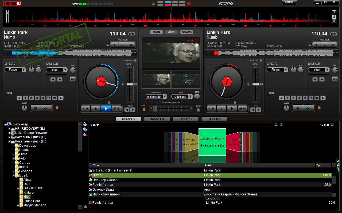Halve the left deck loop length
342x213 pixels.
click(19, 98)
